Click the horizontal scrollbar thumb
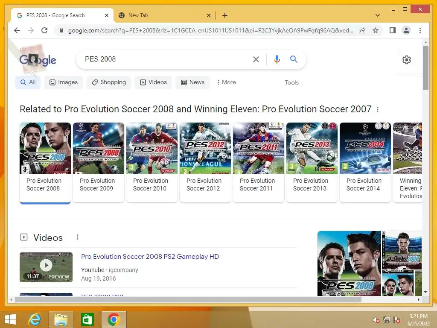The height and width of the screenshot is (328, 437). click(x=188, y=299)
